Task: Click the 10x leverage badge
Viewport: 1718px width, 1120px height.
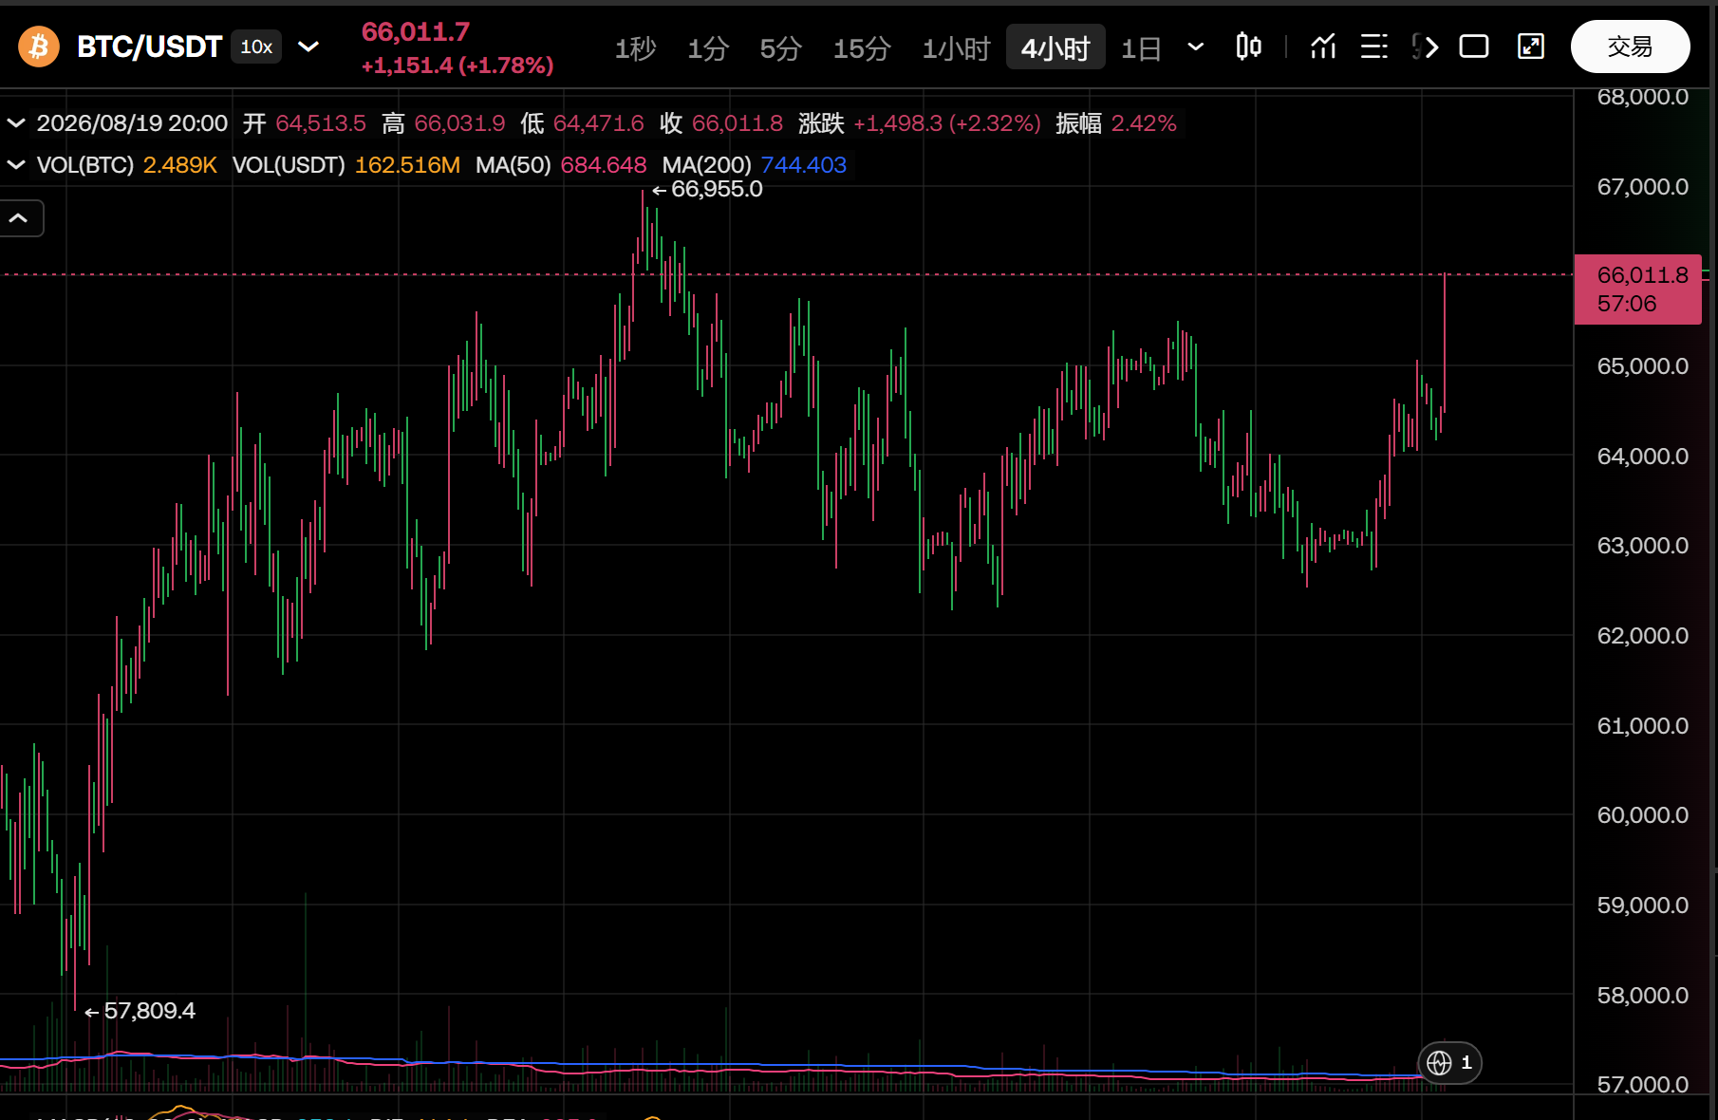Action: 256,47
